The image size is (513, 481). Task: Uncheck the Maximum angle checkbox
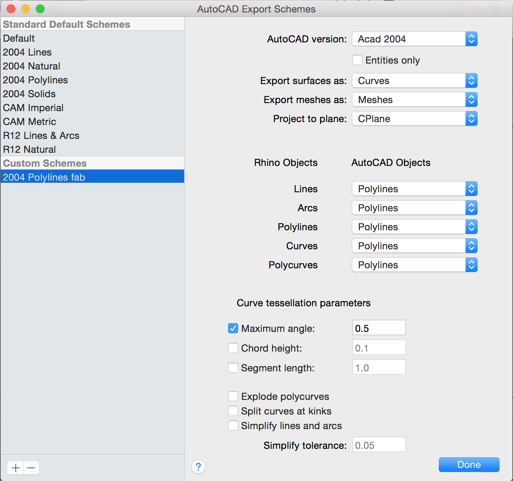click(x=233, y=328)
